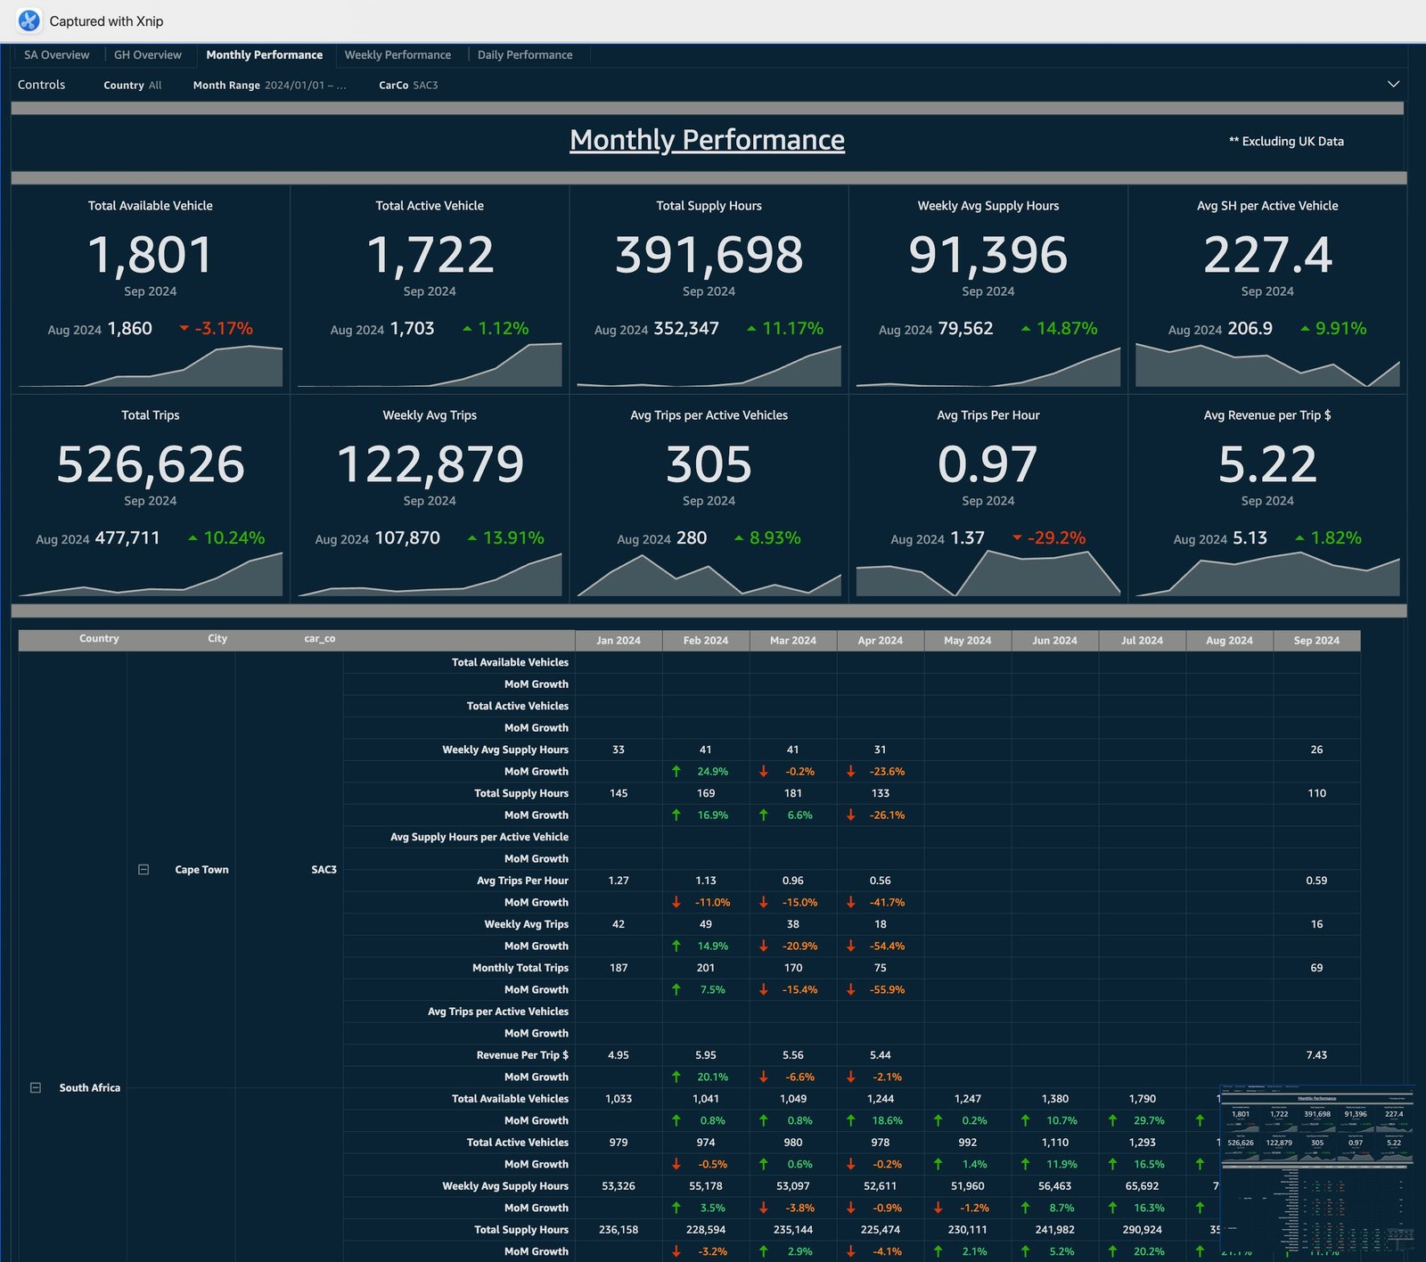
Task: Click the green up arrow beside 14.87%
Action: pyautogui.click(x=1026, y=329)
